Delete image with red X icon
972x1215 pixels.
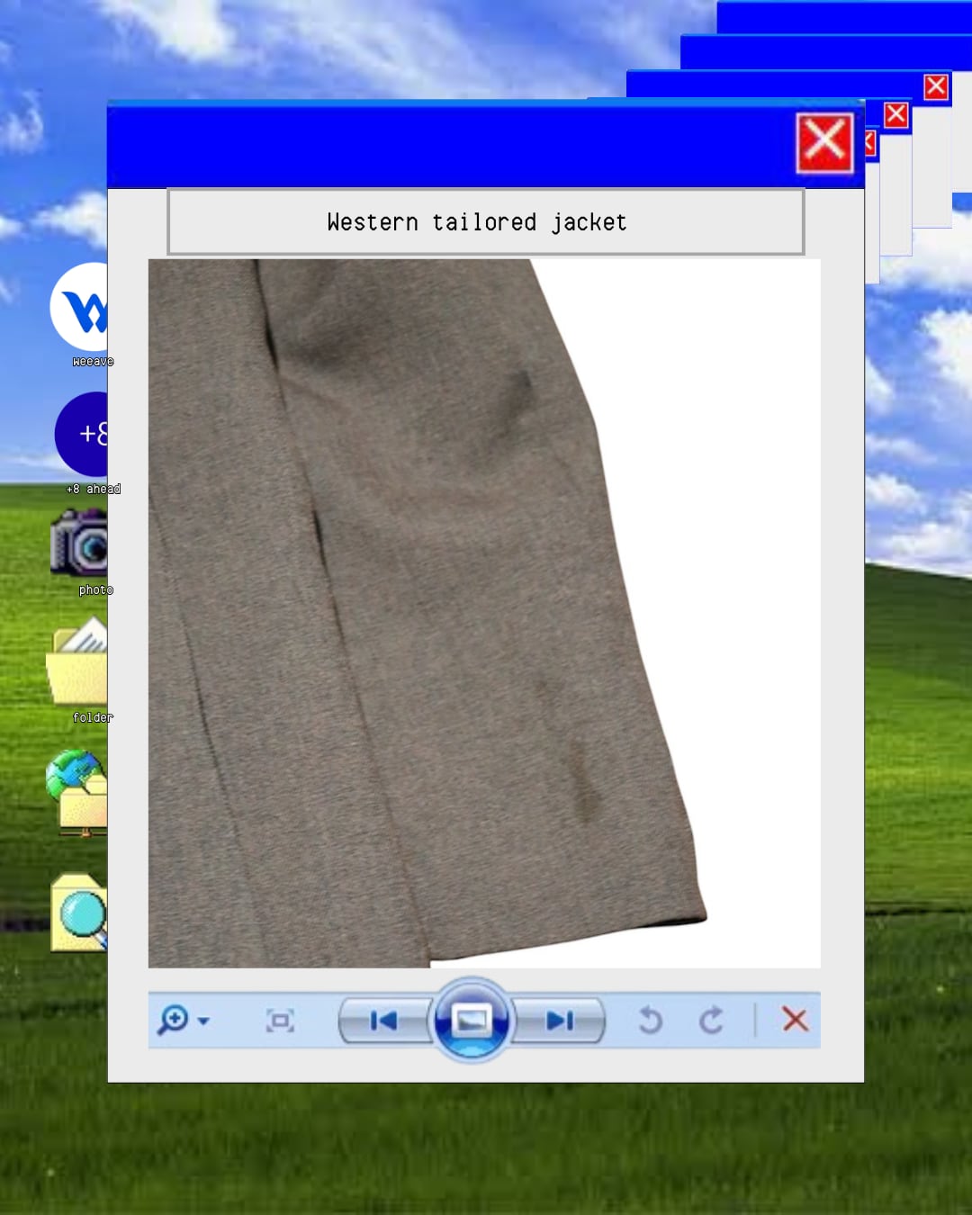(x=795, y=1020)
